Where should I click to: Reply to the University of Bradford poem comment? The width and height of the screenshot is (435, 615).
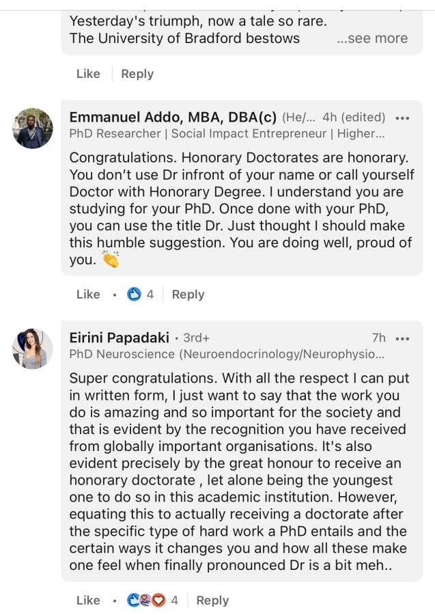[137, 74]
